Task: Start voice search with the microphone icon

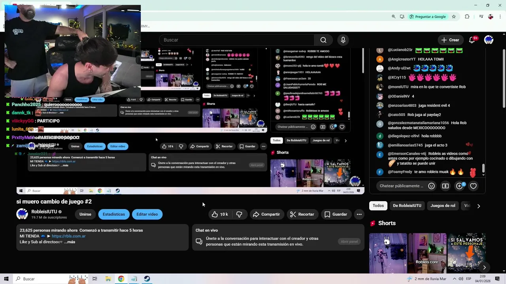Action: (x=343, y=40)
